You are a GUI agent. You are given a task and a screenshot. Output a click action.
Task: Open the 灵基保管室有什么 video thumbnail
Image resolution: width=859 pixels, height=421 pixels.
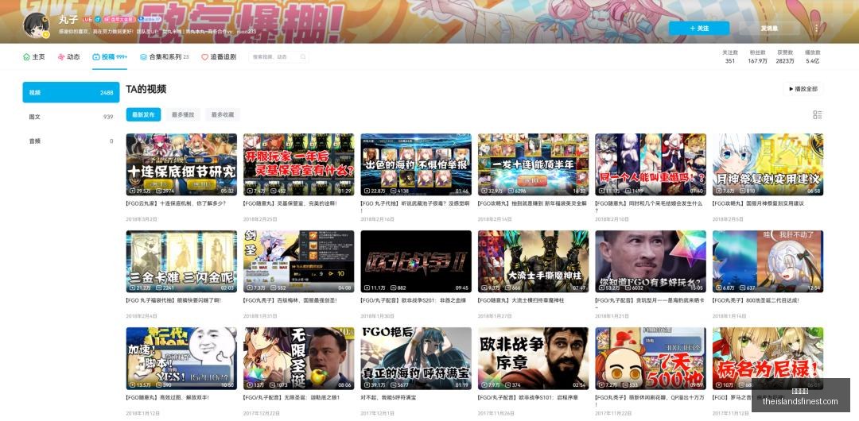coord(298,164)
